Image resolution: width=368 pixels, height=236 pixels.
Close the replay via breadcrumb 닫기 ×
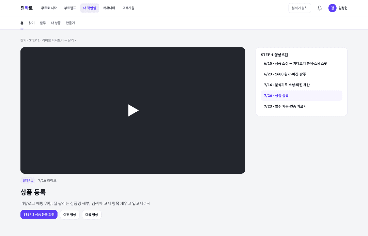[72, 40]
